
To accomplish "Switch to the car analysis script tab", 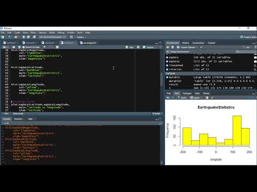I will [x=88, y=43].
